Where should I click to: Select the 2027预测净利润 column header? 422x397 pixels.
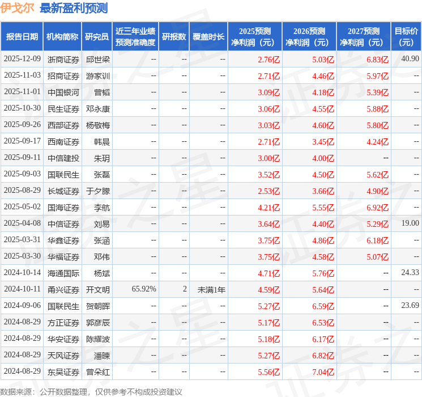[364, 37]
